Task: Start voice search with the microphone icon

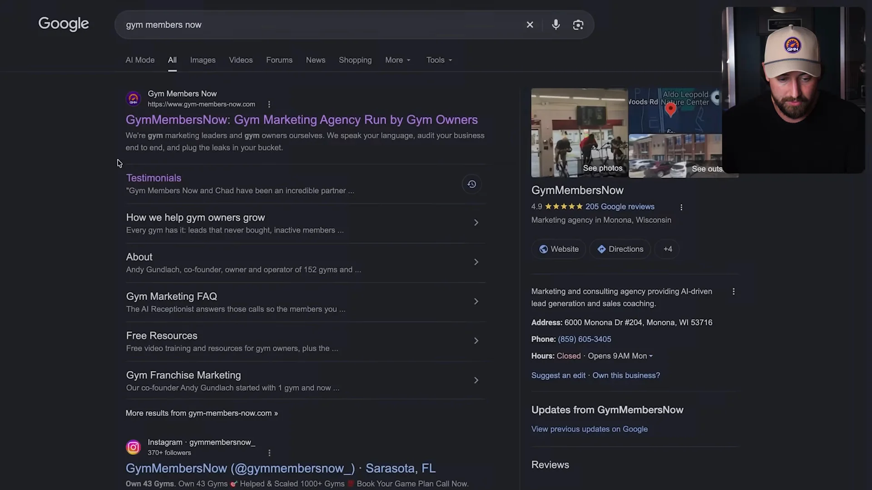Action: coord(555,25)
